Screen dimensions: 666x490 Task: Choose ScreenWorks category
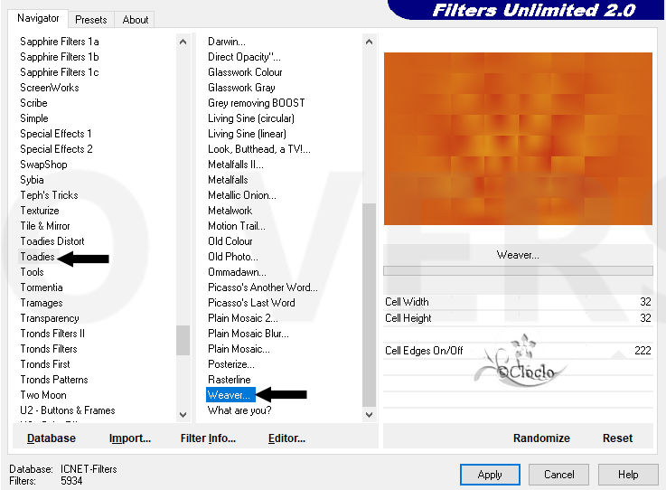(x=50, y=88)
